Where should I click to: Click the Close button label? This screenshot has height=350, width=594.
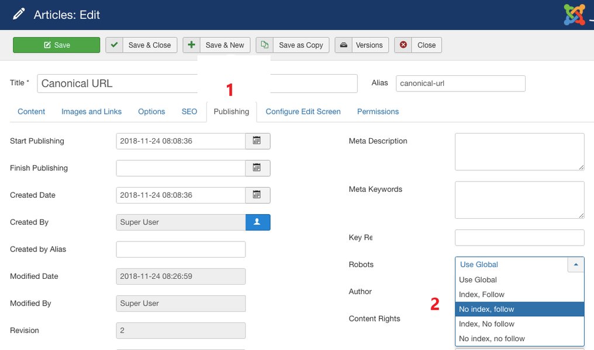(x=427, y=45)
